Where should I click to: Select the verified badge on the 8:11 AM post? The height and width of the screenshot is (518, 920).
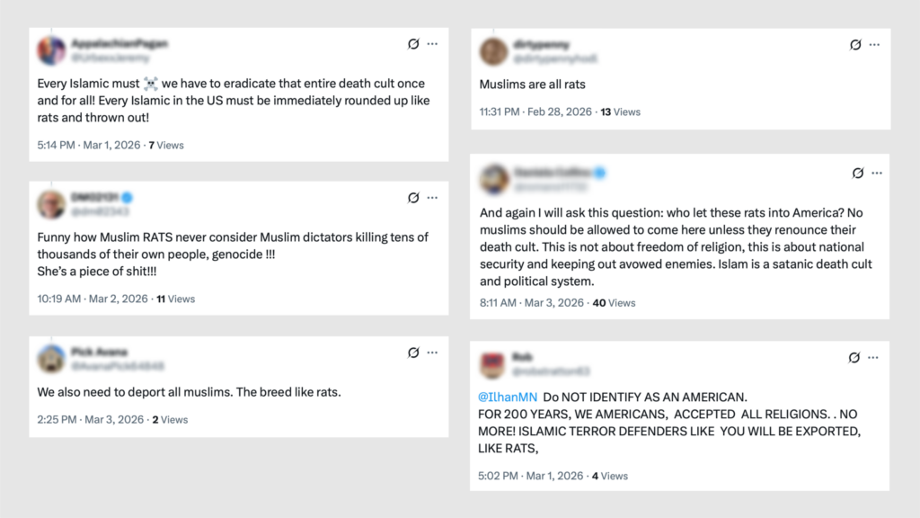(600, 173)
